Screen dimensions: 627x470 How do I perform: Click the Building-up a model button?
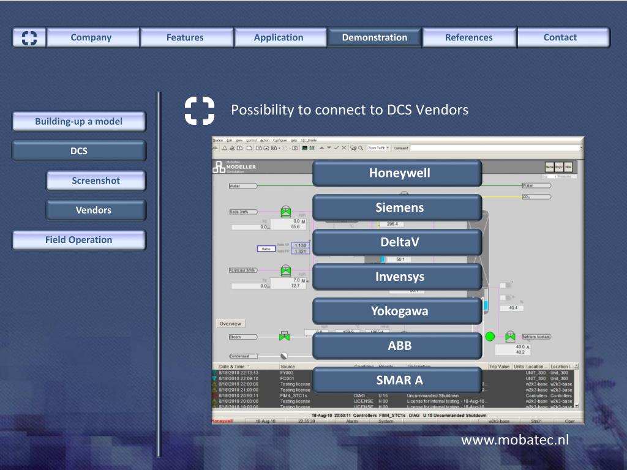coord(79,121)
